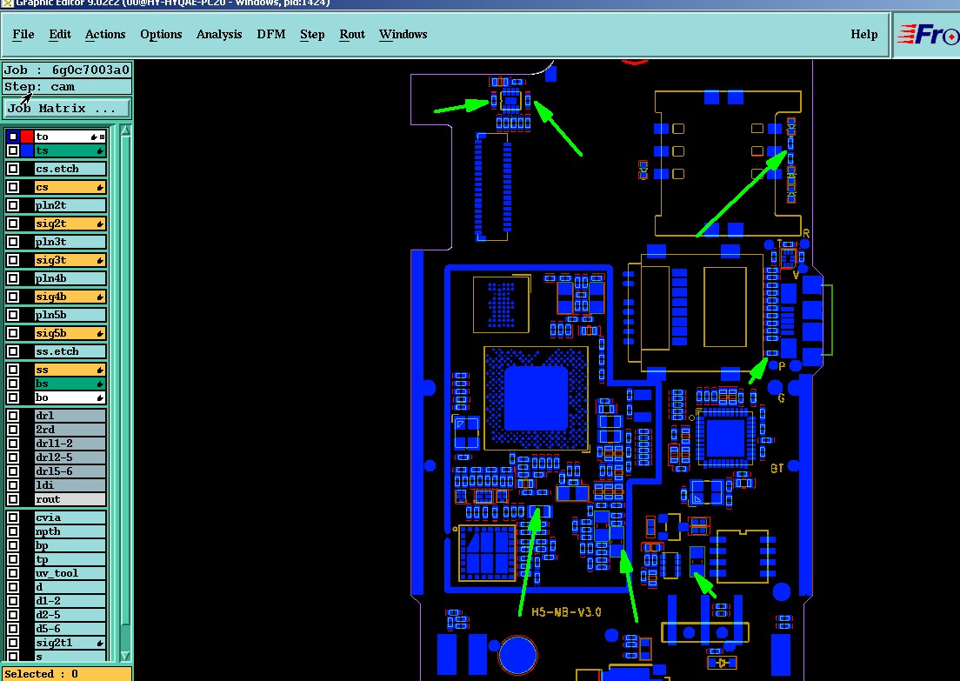Click the blue color swatch of layer ts
Screen dimensions: 960x681
coord(27,150)
